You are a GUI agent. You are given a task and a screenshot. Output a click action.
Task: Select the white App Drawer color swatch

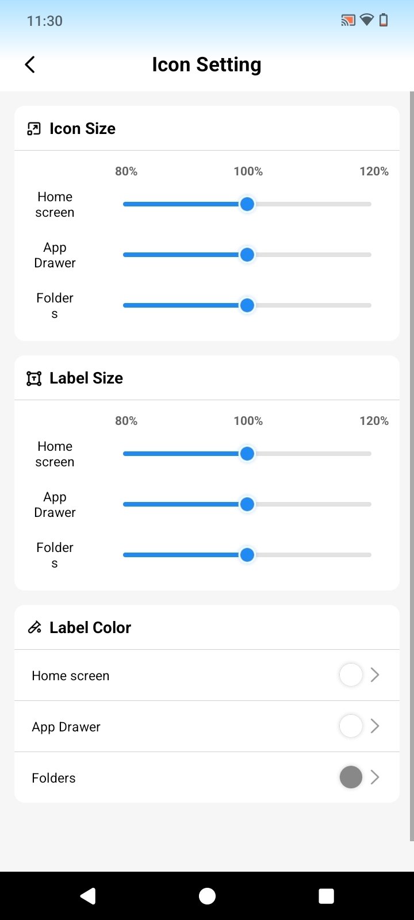[x=351, y=726]
